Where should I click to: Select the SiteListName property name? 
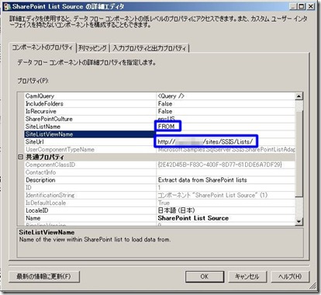(x=43, y=127)
